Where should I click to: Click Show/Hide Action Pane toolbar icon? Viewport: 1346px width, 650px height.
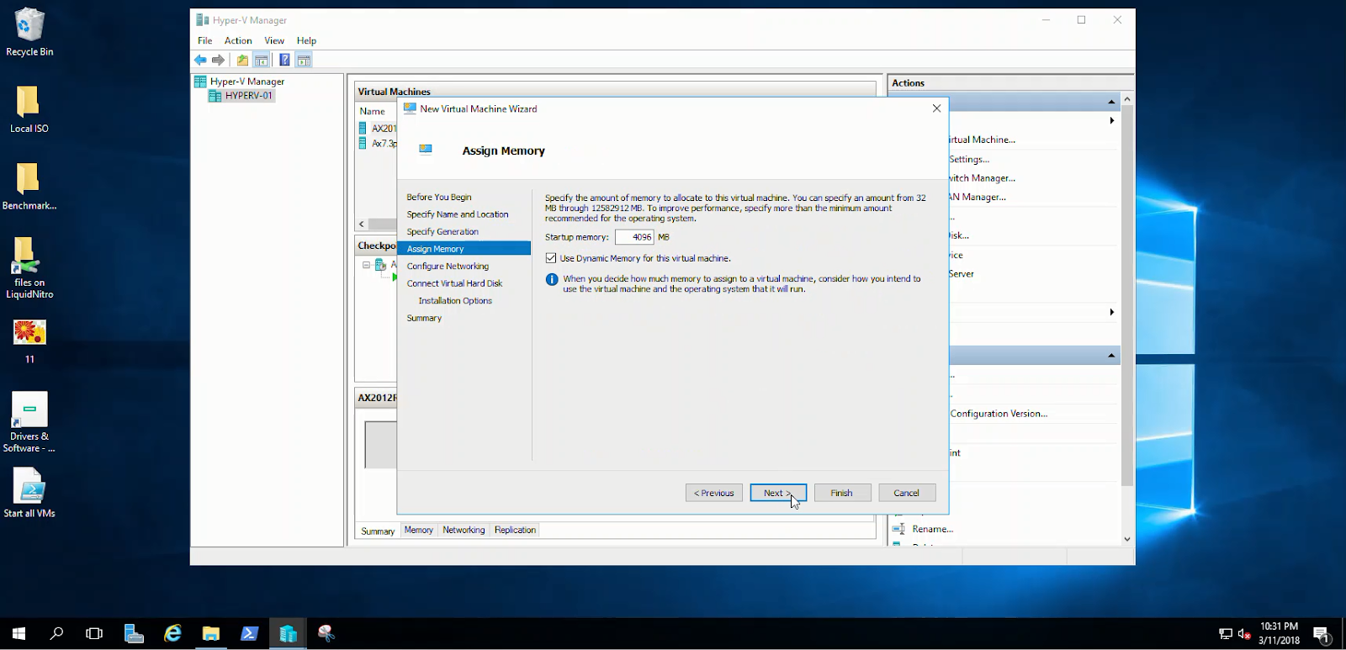(x=304, y=60)
